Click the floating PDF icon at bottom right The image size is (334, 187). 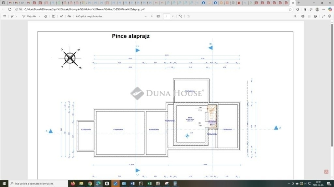(x=326, y=172)
